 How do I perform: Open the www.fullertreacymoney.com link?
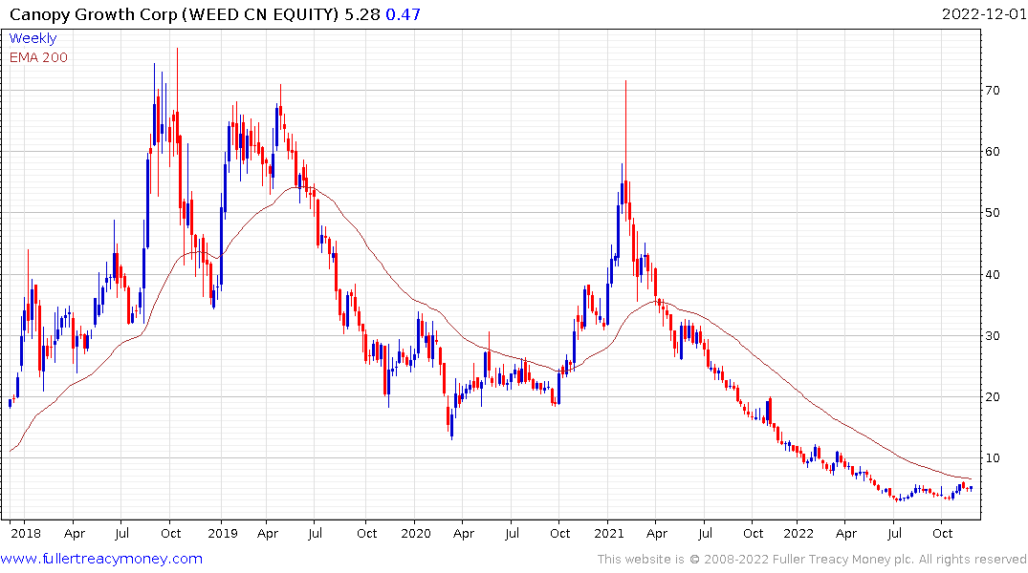[101, 559]
